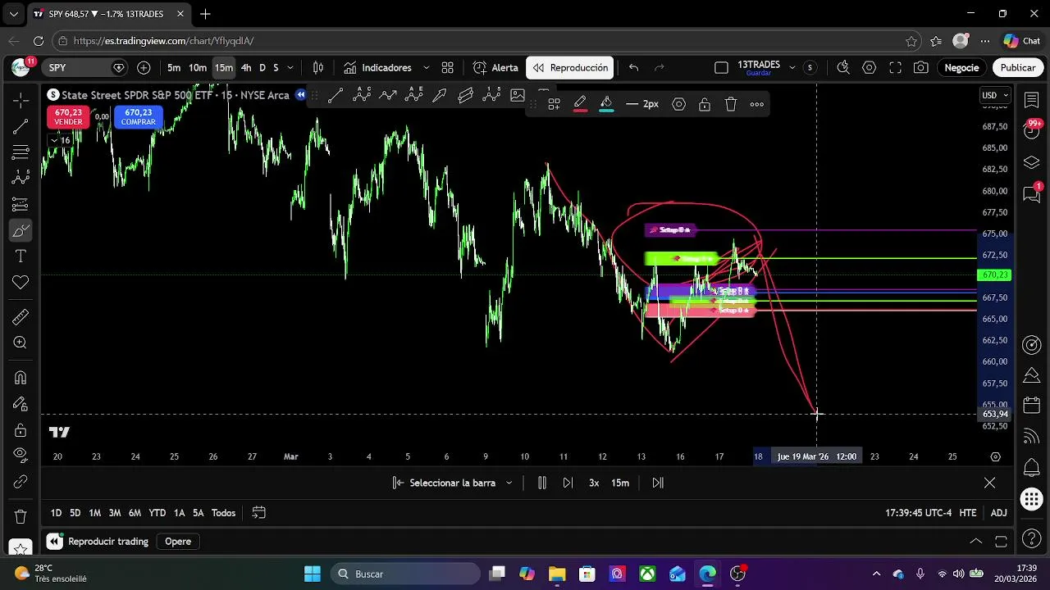Toggle the ADJ adjusted data option

click(998, 513)
